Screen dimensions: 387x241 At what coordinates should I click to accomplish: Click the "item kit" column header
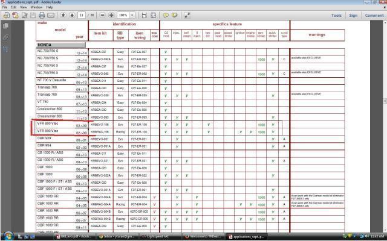coord(100,33)
